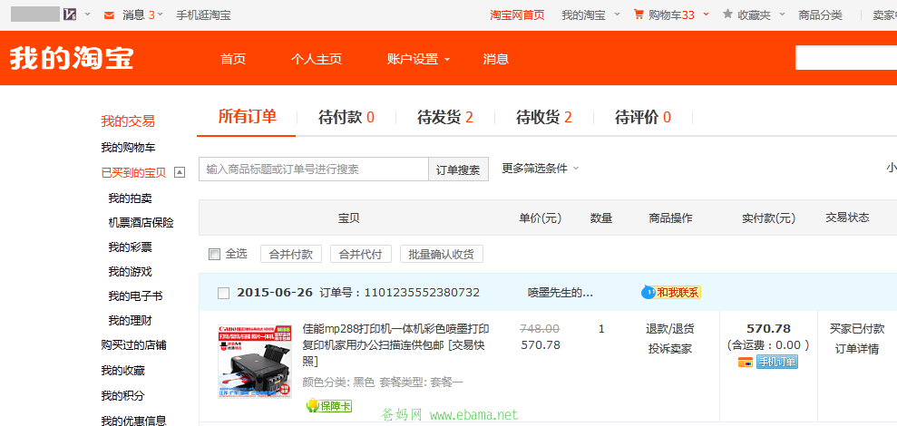Open the 账户设置 dropdown menu
This screenshot has height=426, width=897.
(x=418, y=59)
